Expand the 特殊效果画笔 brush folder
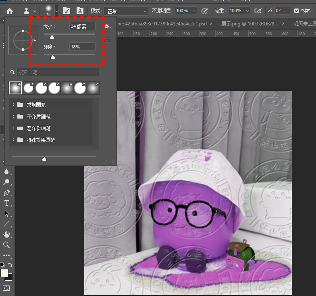Image resolution: width=316 pixels, height=296 pixels. tap(13, 140)
